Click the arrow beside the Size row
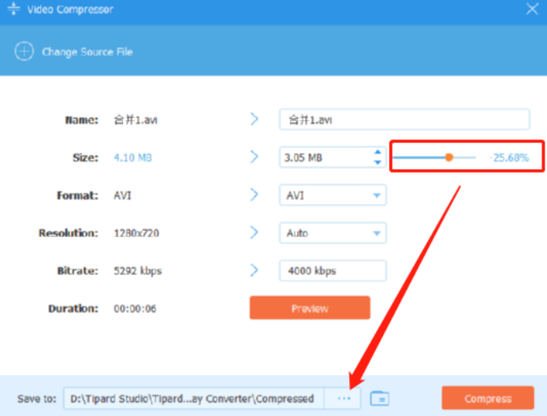Screen dimensions: 547x416 (x=254, y=158)
